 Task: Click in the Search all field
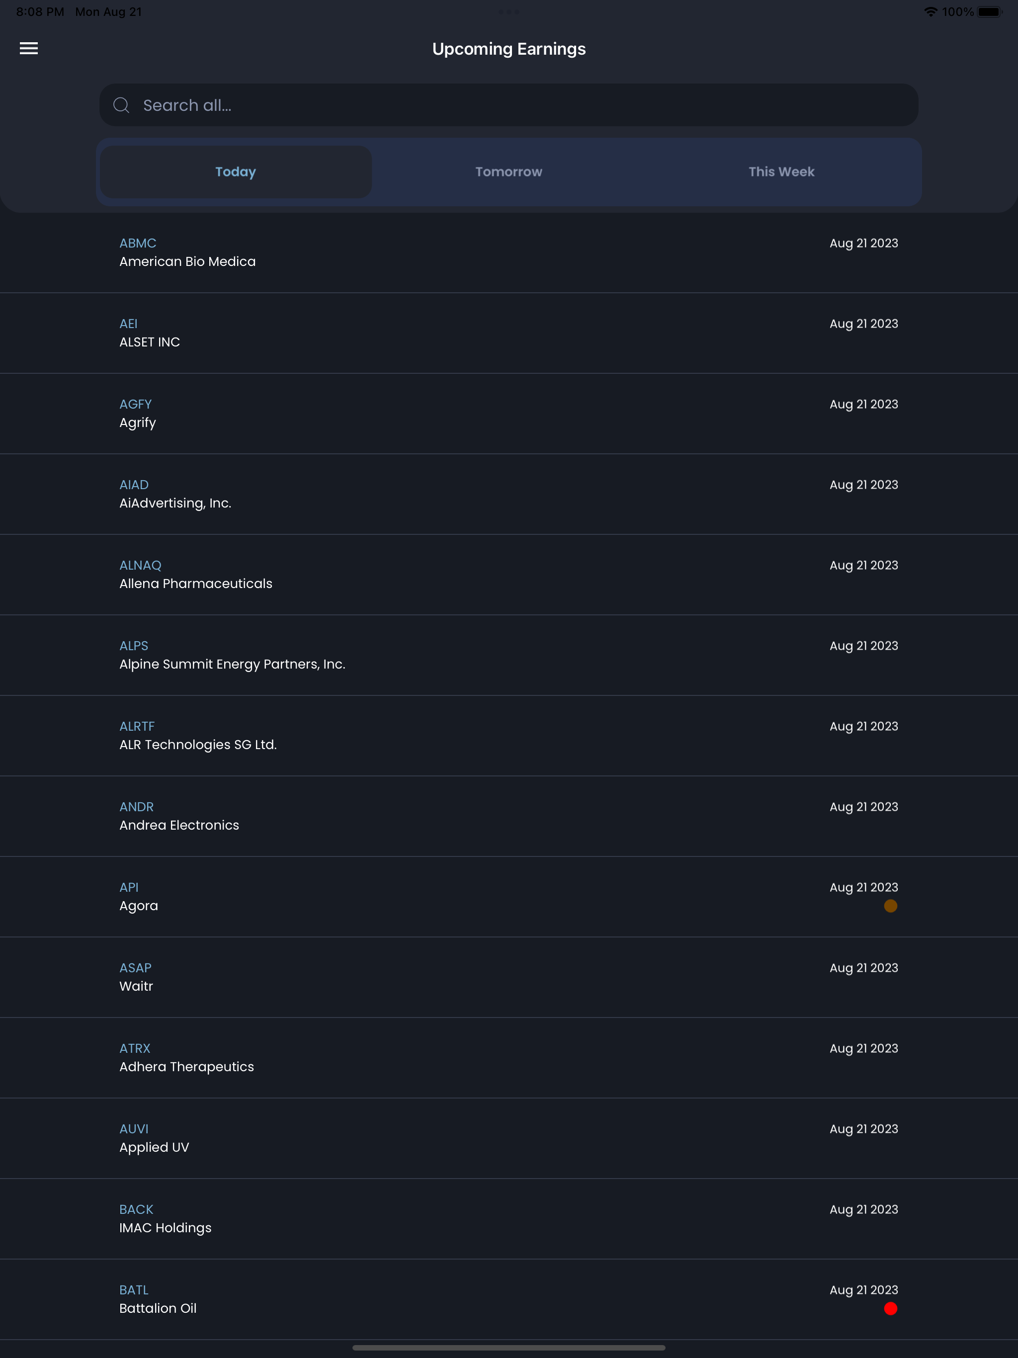[x=509, y=105]
